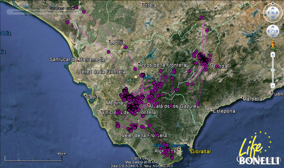Click the eye icon in the look joystick
284x168 pixels.
point(273,12)
